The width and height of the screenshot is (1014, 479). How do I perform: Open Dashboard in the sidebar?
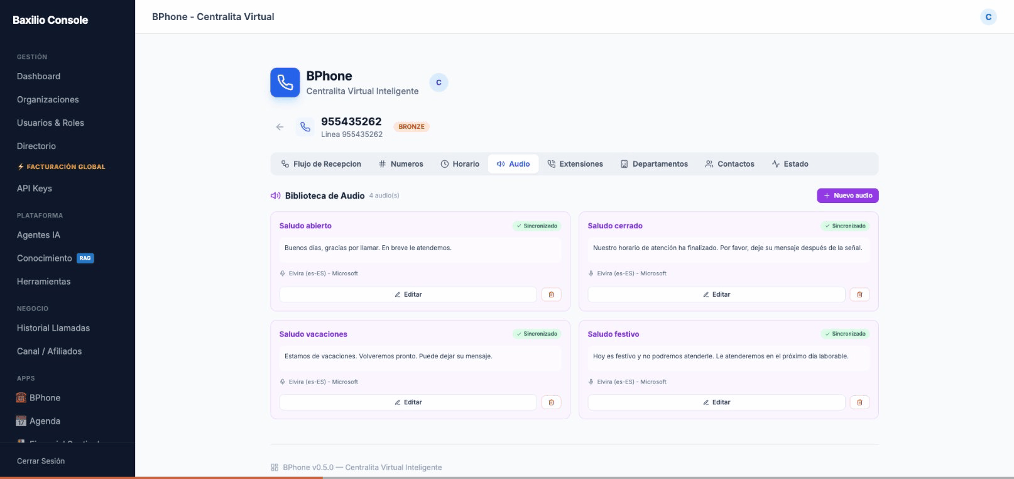[x=39, y=76]
